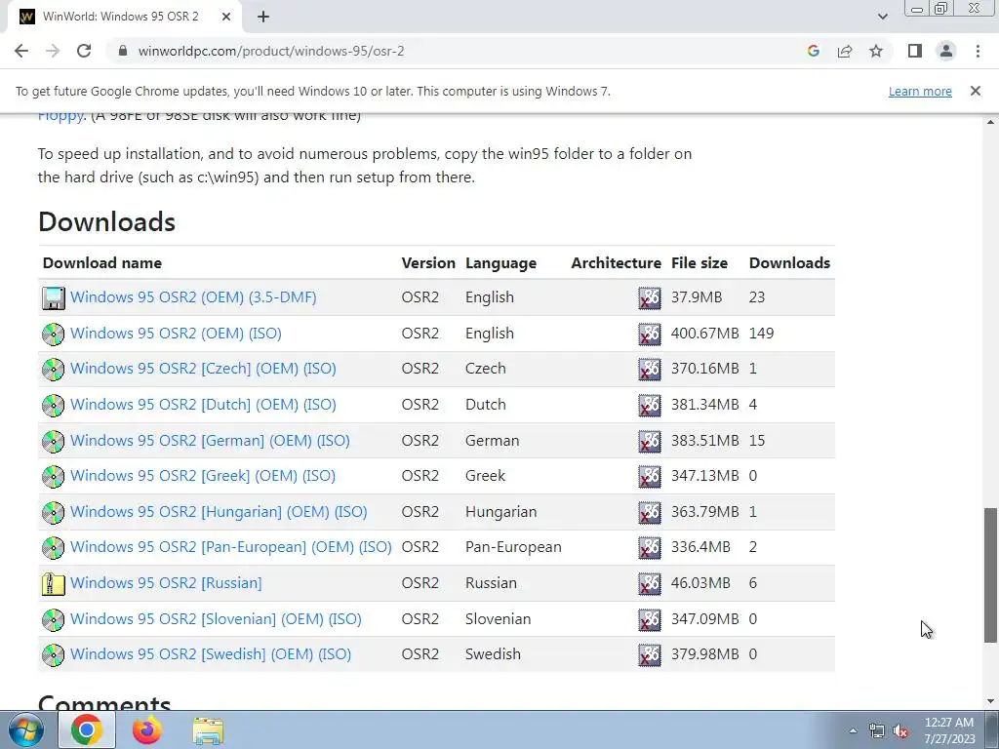Click the zip archive icon for Russian download
The width and height of the screenshot is (999, 749).
[53, 583]
